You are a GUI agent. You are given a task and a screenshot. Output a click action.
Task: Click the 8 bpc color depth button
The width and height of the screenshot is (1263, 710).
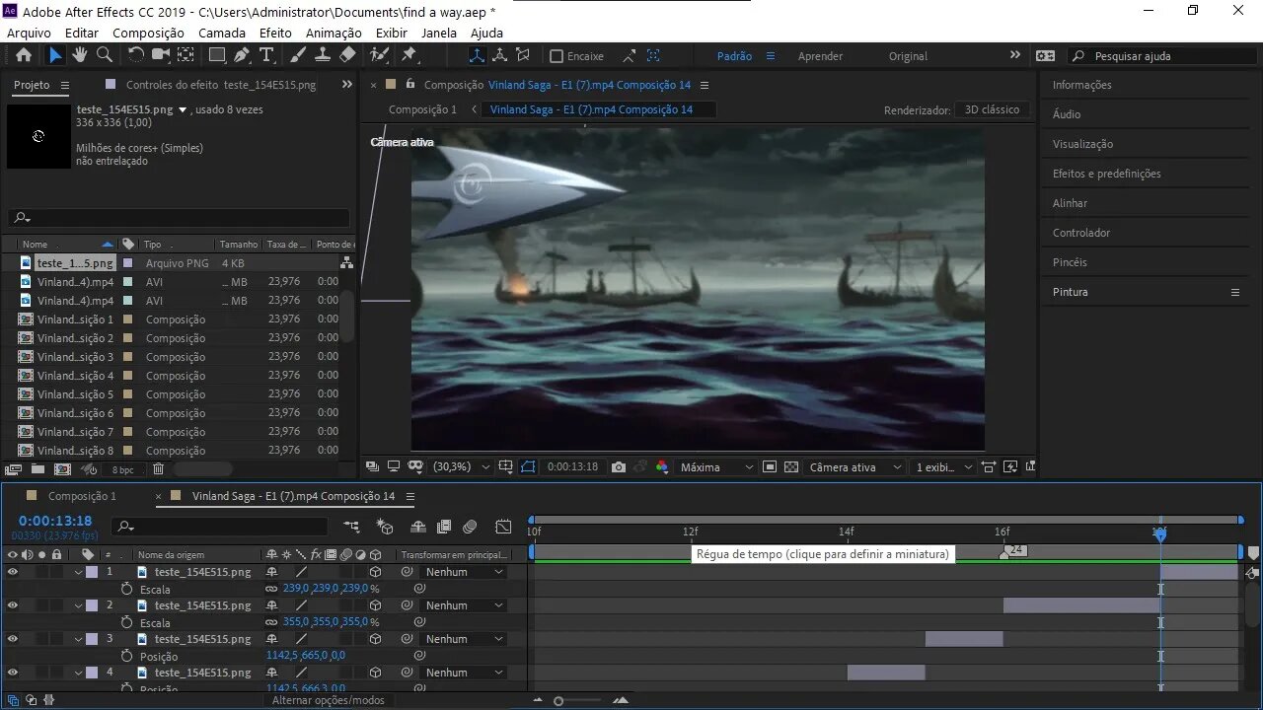tap(122, 470)
